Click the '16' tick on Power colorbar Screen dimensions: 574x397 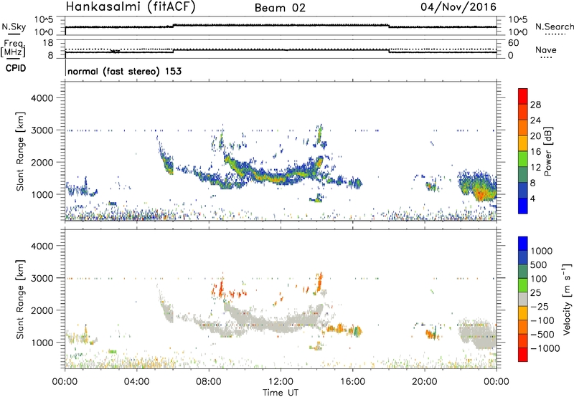pyautogui.click(x=536, y=152)
